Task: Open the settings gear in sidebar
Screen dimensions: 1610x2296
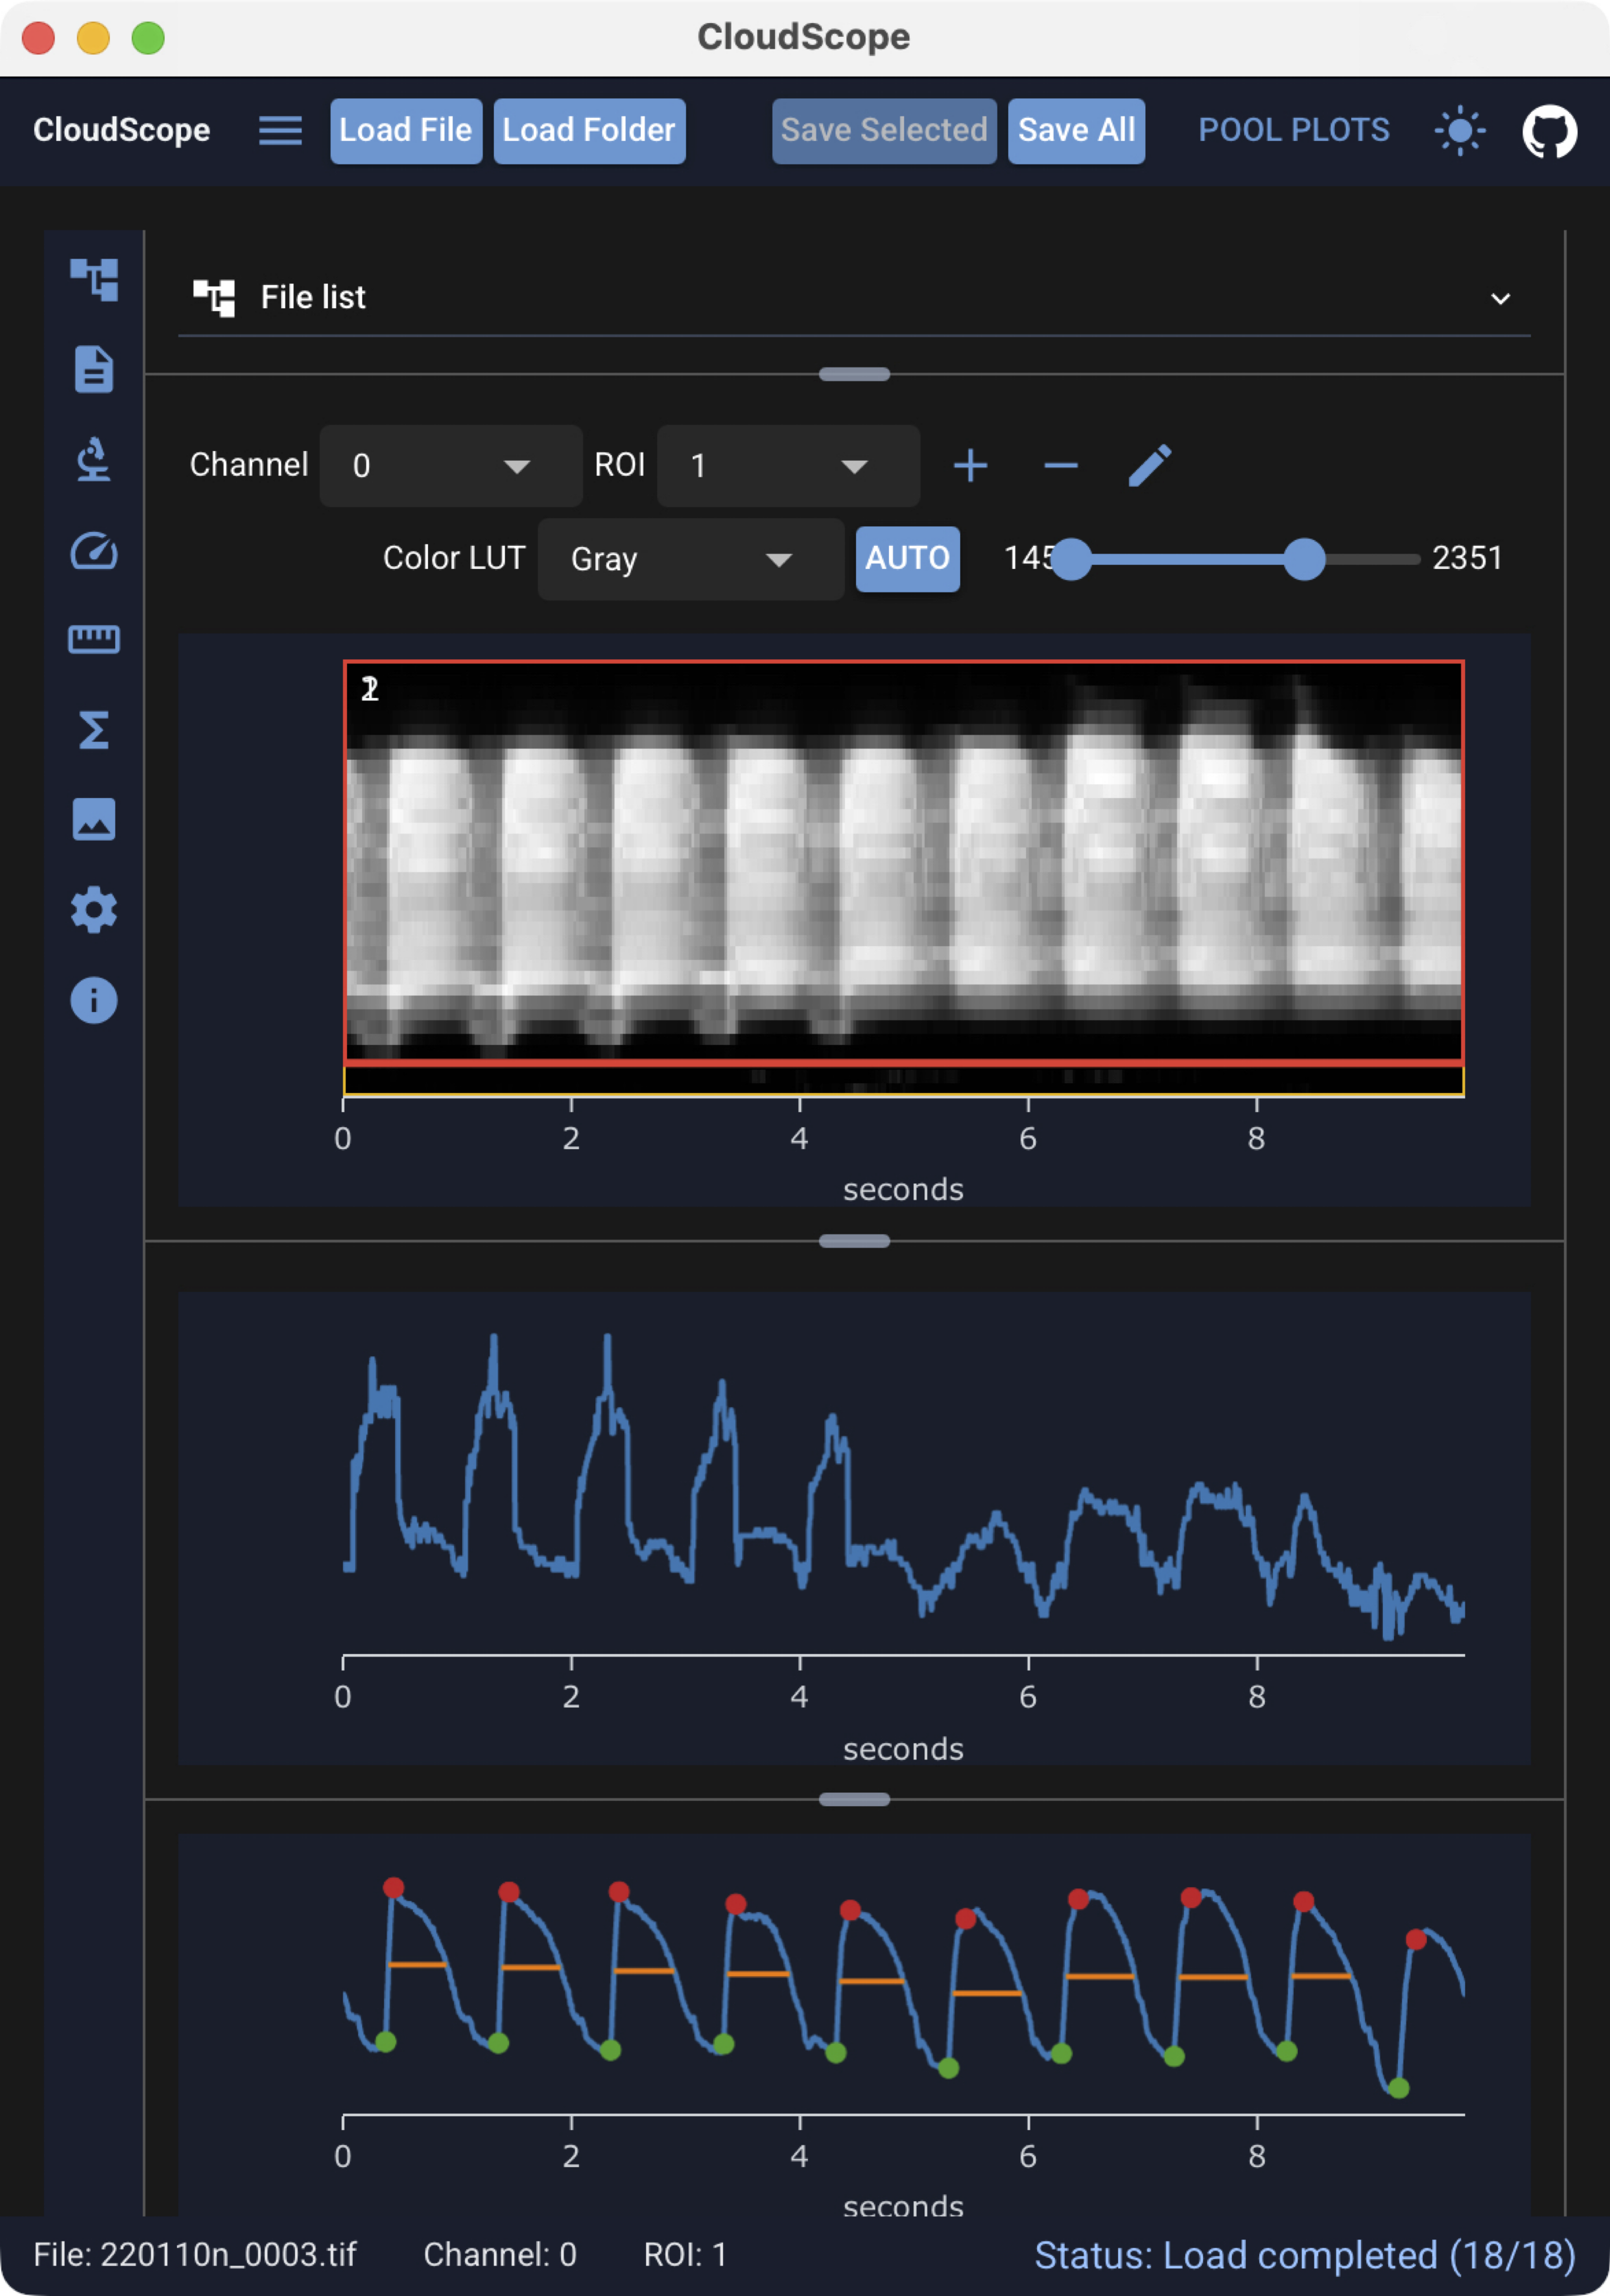Action: pyautogui.click(x=94, y=910)
